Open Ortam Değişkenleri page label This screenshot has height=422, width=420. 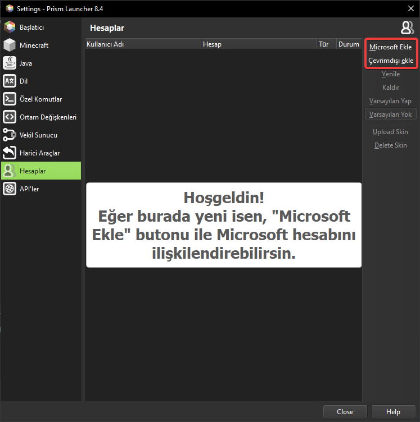(x=48, y=117)
